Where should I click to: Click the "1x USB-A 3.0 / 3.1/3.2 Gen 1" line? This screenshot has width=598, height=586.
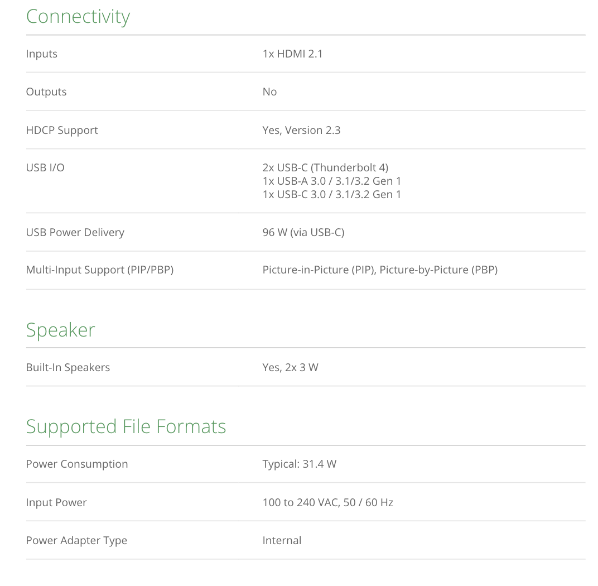pyautogui.click(x=331, y=181)
